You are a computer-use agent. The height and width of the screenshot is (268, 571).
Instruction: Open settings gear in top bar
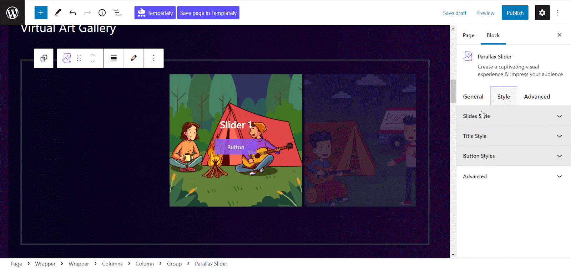click(542, 13)
